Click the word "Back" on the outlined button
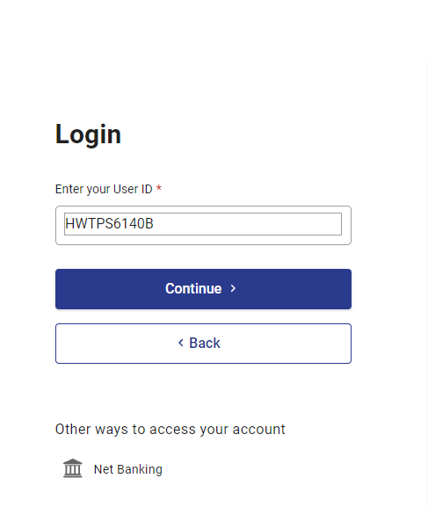Screen dimensions: 428x507 click(x=205, y=343)
